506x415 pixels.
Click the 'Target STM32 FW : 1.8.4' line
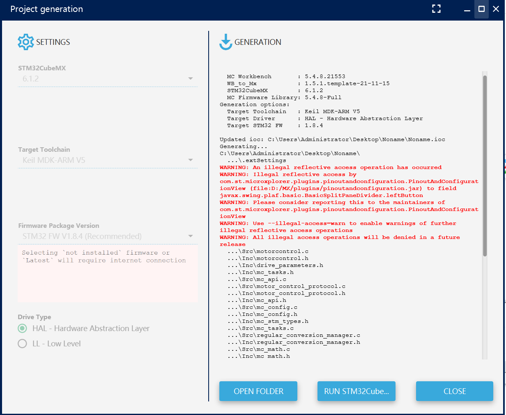coord(275,125)
